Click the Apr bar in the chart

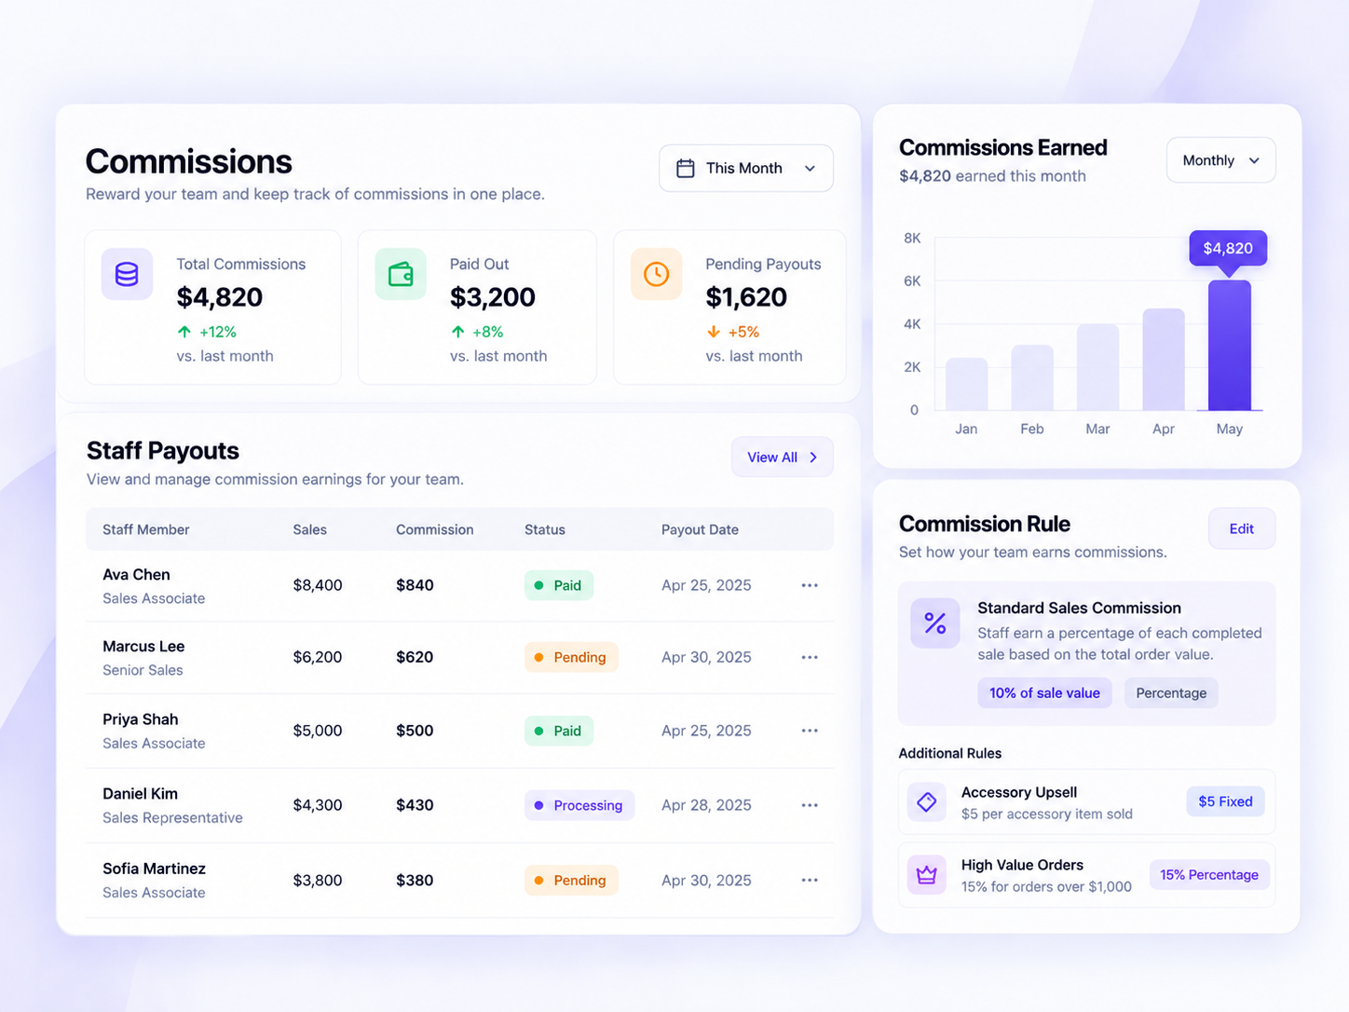tap(1164, 360)
